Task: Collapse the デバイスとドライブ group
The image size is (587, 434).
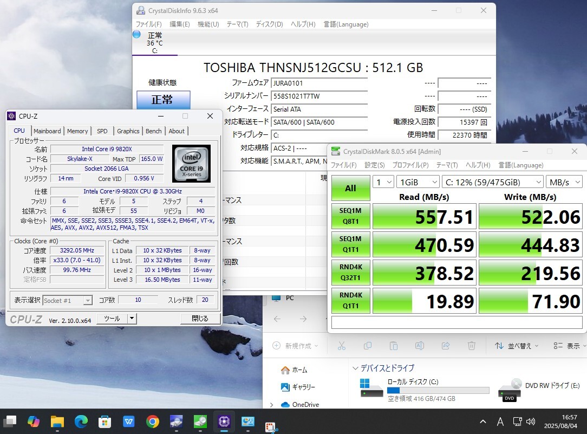Action: click(x=355, y=368)
